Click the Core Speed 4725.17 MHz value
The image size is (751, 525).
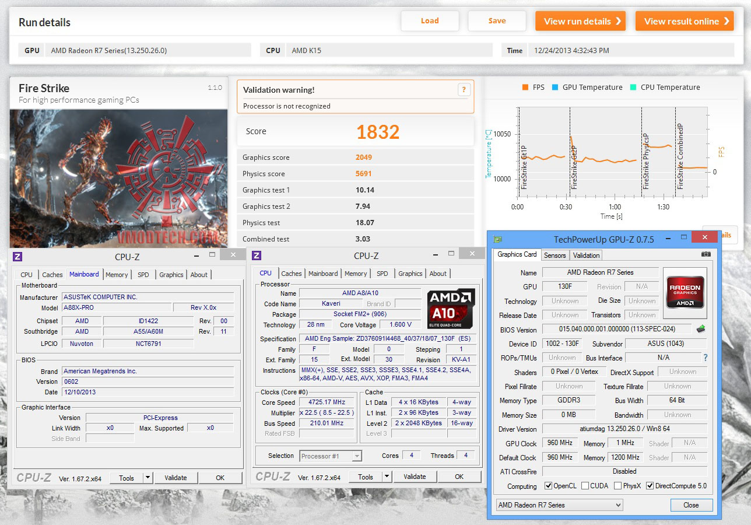pyautogui.click(x=328, y=402)
